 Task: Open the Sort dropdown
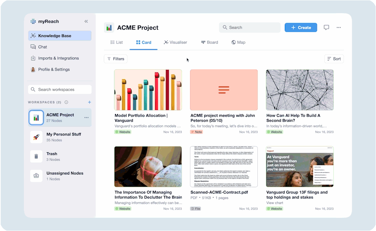[334, 59]
